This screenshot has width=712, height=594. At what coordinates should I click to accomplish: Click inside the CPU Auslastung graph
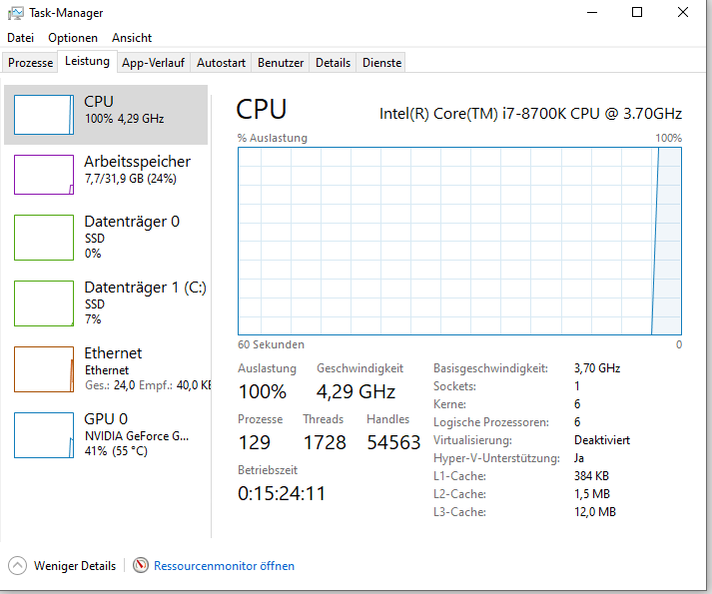point(459,242)
